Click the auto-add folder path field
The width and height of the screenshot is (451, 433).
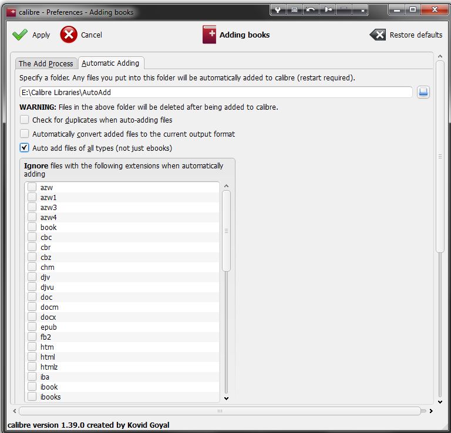[x=216, y=92]
